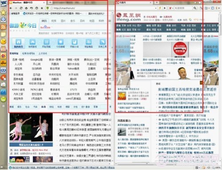Go forward in the left pane

pyautogui.click(x=16, y=8)
